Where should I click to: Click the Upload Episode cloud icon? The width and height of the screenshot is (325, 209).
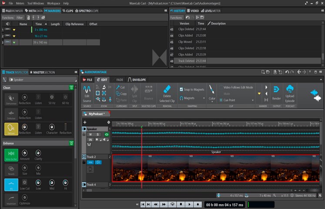290,89
